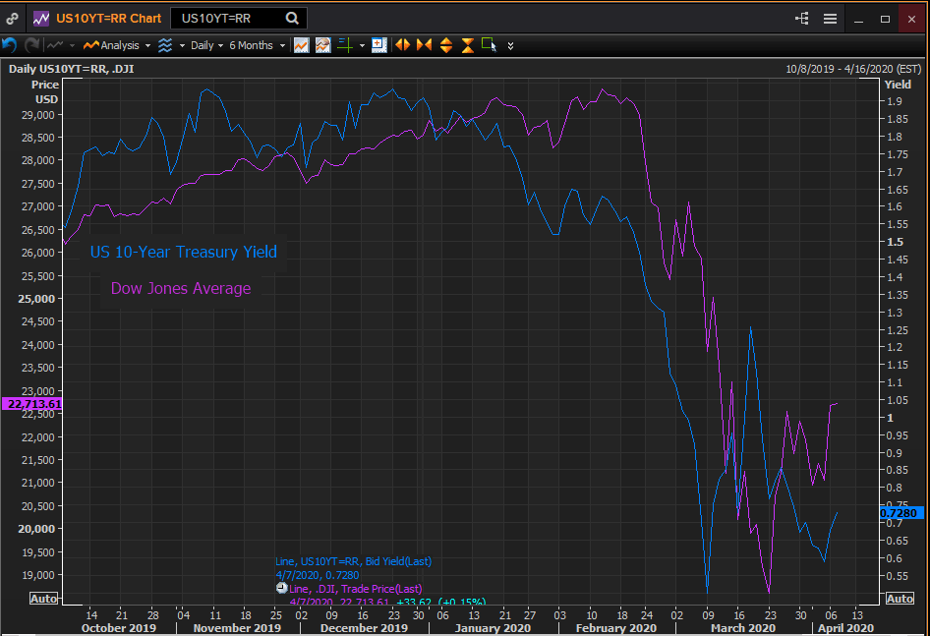Image resolution: width=930 pixels, height=636 pixels.
Task: Click the legend line 'Line, .DJI, Trade Price(Last)'
Action: [356, 589]
